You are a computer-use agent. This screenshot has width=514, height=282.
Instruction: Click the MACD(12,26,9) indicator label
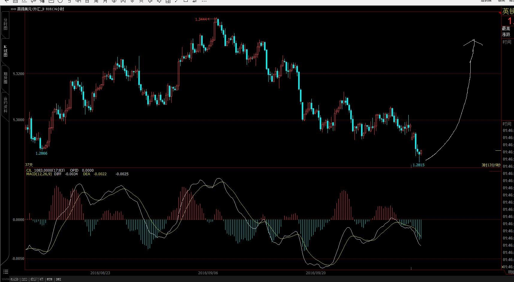pyautogui.click(x=39, y=174)
